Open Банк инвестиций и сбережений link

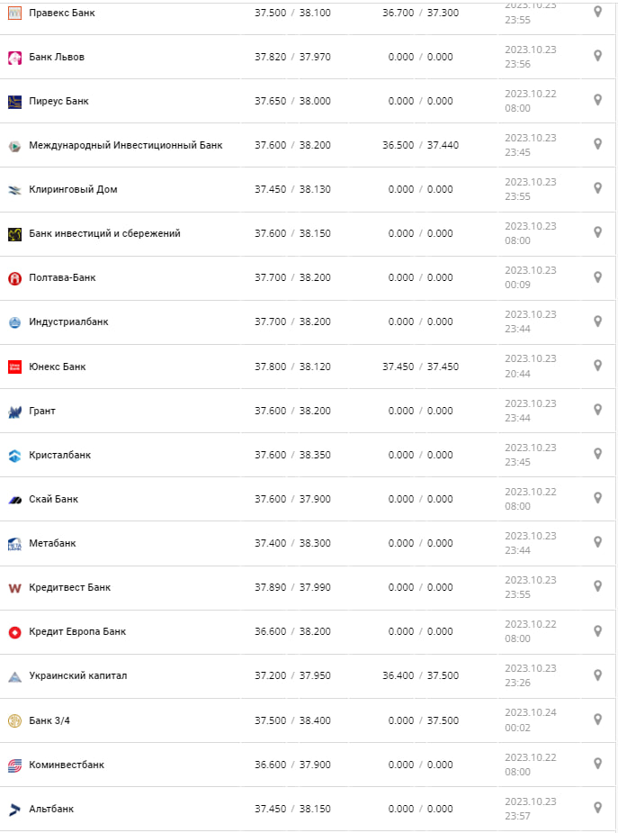(104, 233)
